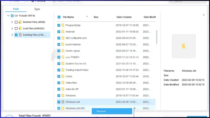Click the 2019-12-07 11:14:52 date cell
The image size is (210, 118).
pyautogui.click(x=127, y=25)
